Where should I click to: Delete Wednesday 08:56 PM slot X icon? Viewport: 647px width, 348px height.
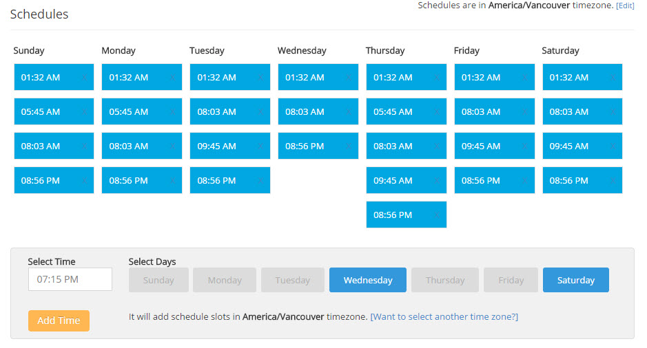click(348, 146)
